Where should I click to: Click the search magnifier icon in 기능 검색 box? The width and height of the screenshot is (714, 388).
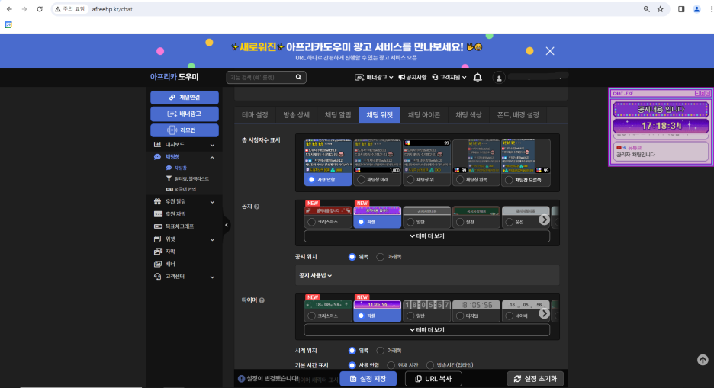(299, 77)
